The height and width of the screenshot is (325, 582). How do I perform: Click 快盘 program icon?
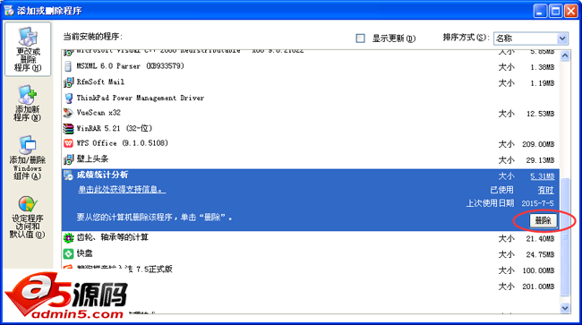pos(68,253)
